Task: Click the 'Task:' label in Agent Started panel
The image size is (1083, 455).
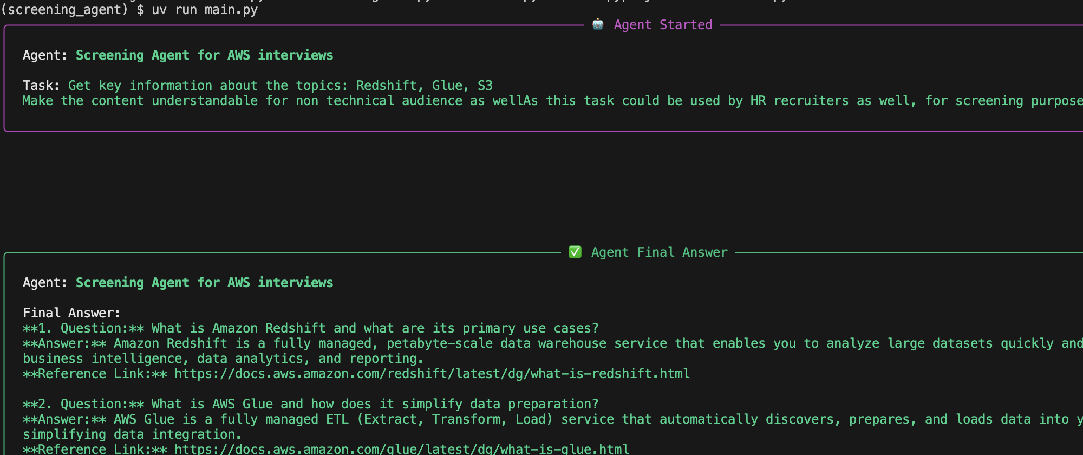Action: 41,86
